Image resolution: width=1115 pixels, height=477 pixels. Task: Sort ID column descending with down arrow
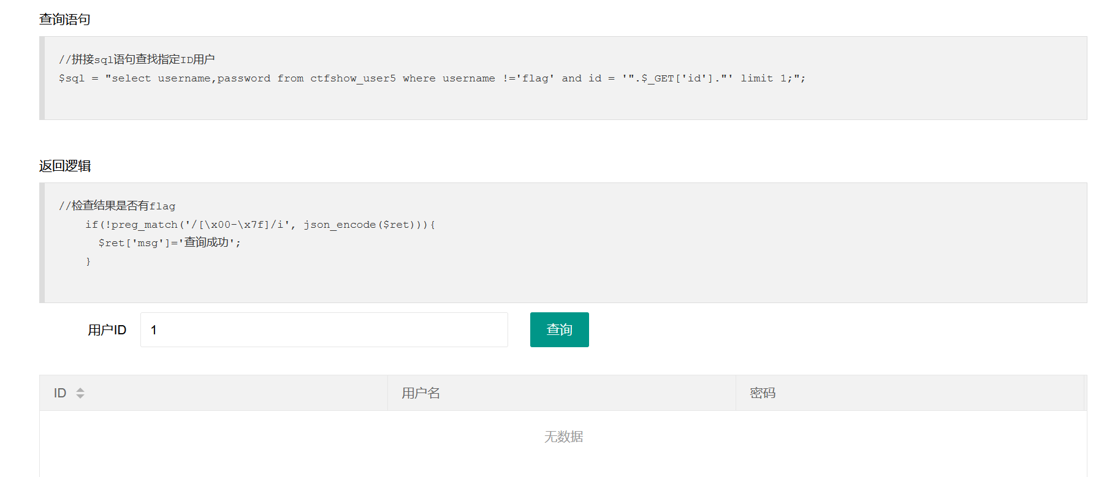tap(80, 396)
